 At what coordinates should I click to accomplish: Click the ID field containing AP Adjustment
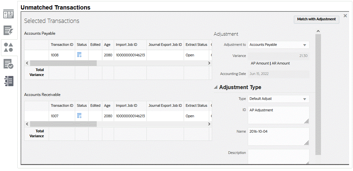(278, 115)
